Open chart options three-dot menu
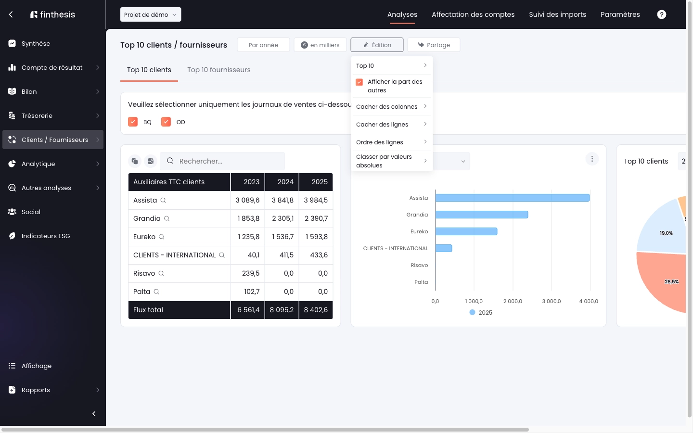Screen dimensions: 693x433 click(592, 159)
